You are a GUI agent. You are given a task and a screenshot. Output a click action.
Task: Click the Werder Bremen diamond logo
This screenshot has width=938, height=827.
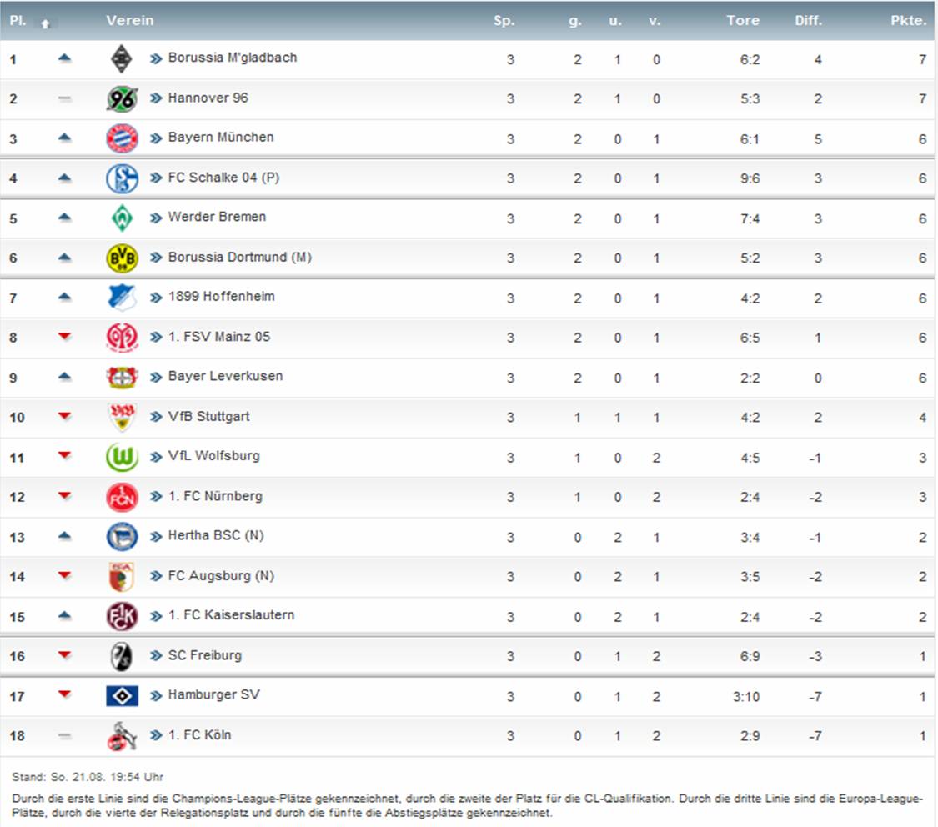122,218
